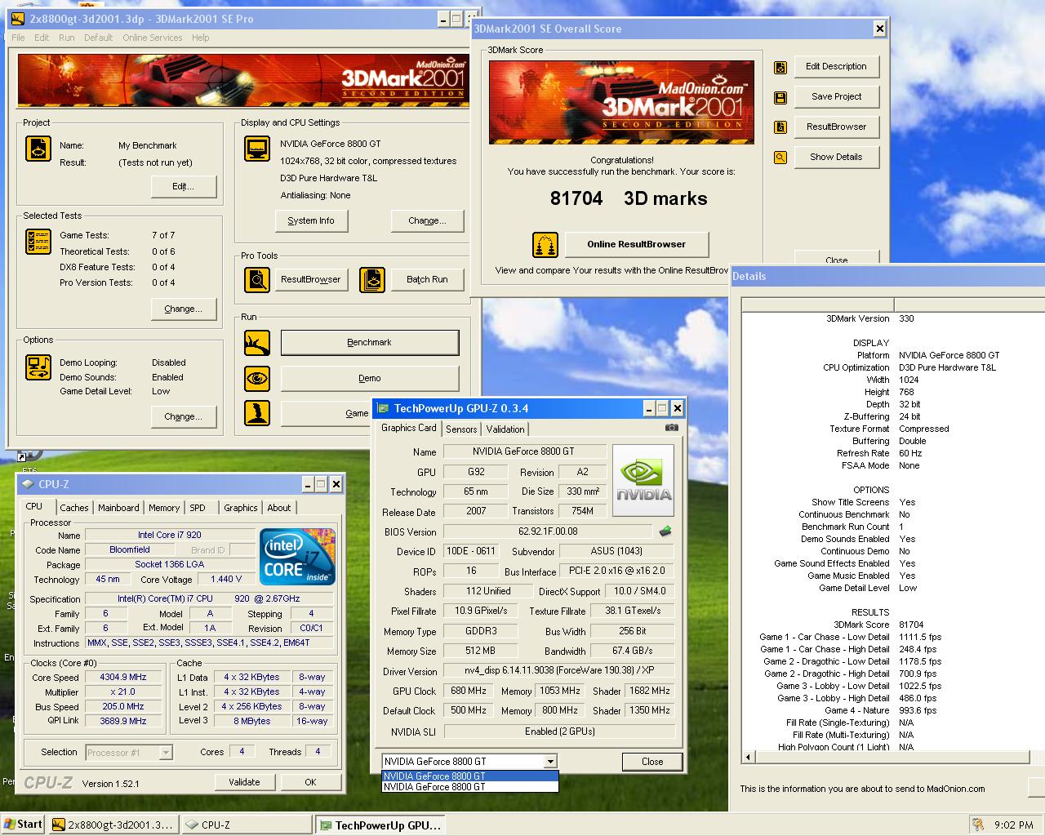This screenshot has height=836, width=1045.
Task: Click the Display and CPU Settings monitor icon
Action: 257,149
